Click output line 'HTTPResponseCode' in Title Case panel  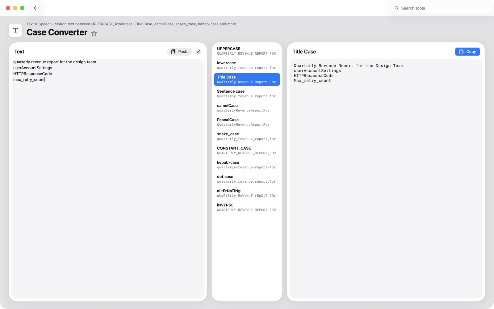click(x=313, y=76)
